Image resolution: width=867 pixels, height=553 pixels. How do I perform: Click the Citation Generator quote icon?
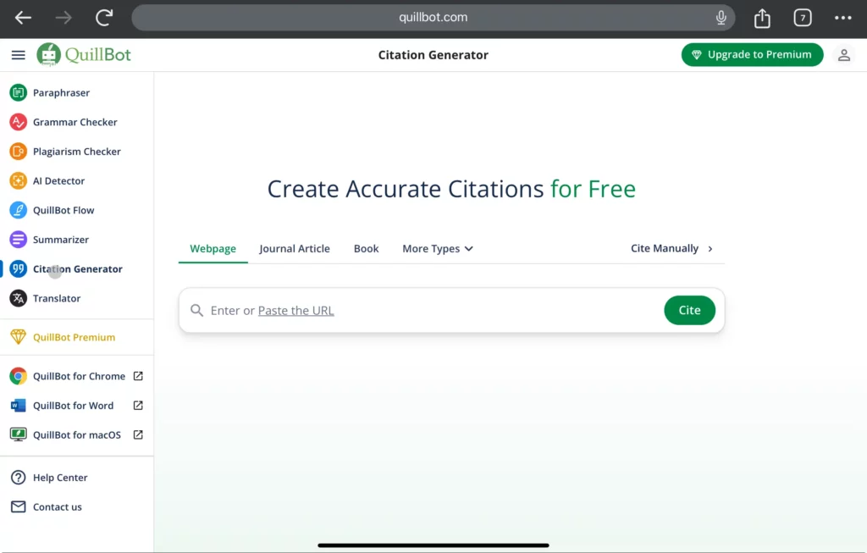pos(19,268)
